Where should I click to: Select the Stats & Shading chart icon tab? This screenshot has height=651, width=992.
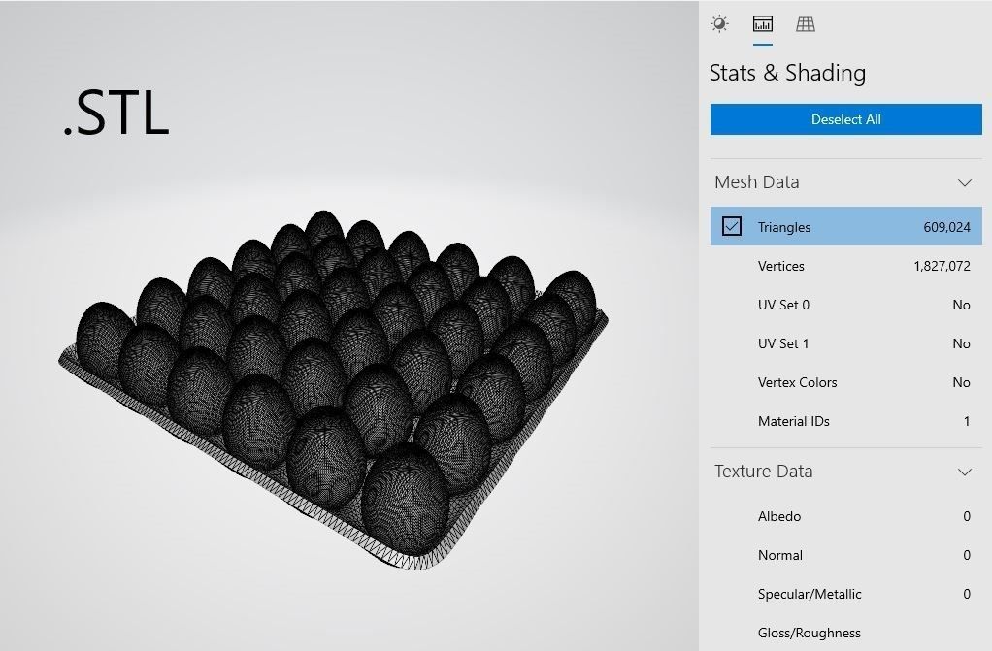[x=762, y=24]
